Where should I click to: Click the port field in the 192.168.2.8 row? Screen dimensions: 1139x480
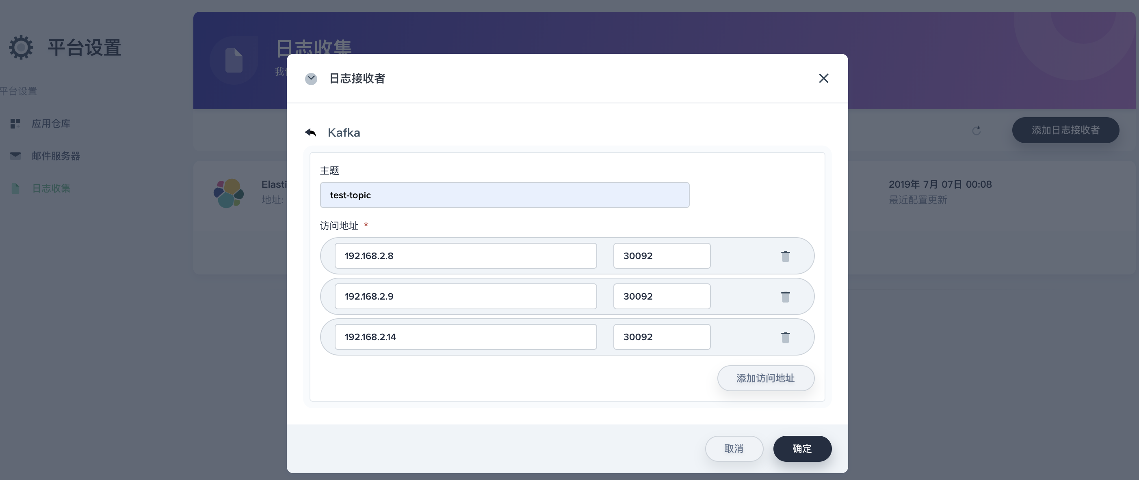pos(662,256)
